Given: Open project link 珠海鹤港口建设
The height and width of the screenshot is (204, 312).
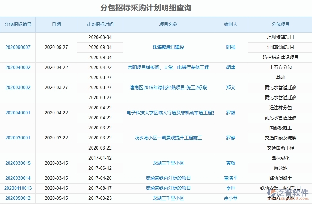Looking at the screenshot, I should click(x=168, y=48).
